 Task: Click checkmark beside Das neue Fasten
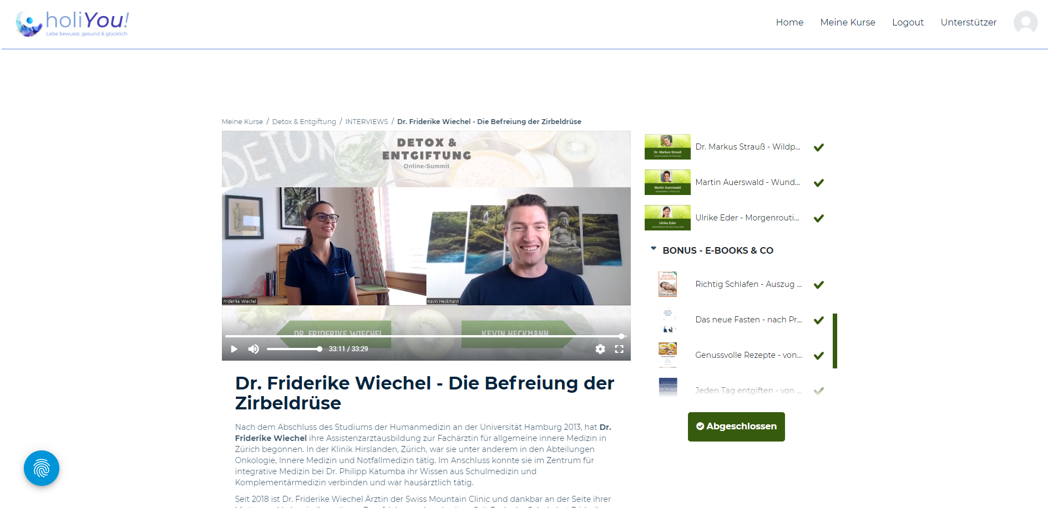point(818,320)
